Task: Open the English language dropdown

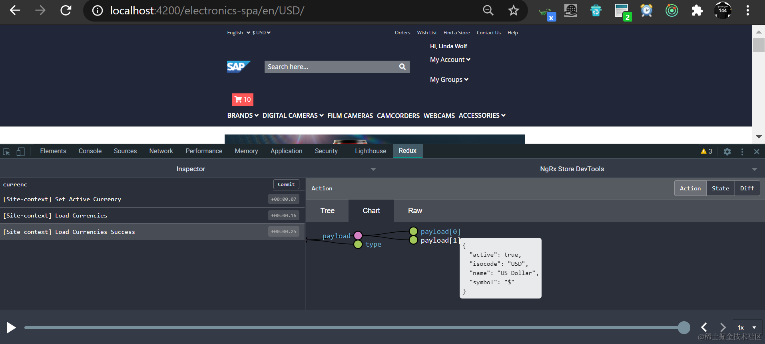Action: pos(239,33)
